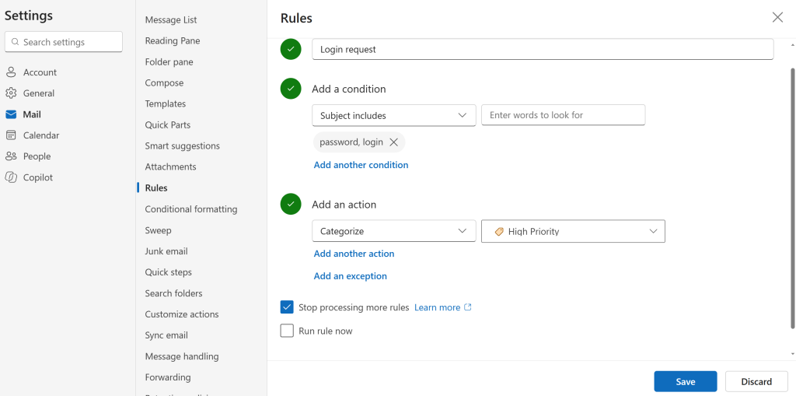Click 'Add another condition' link

coord(361,165)
